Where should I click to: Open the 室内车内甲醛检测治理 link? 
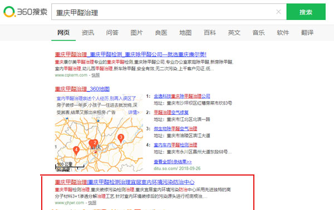point(175,145)
